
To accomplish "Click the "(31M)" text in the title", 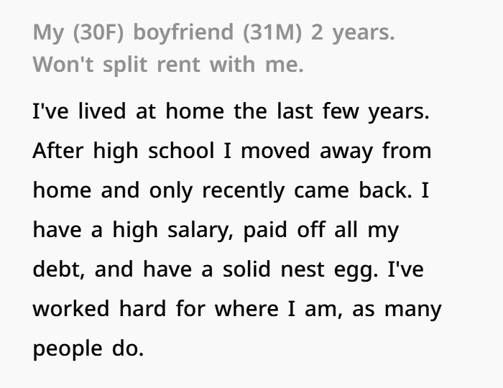I will (272, 33).
